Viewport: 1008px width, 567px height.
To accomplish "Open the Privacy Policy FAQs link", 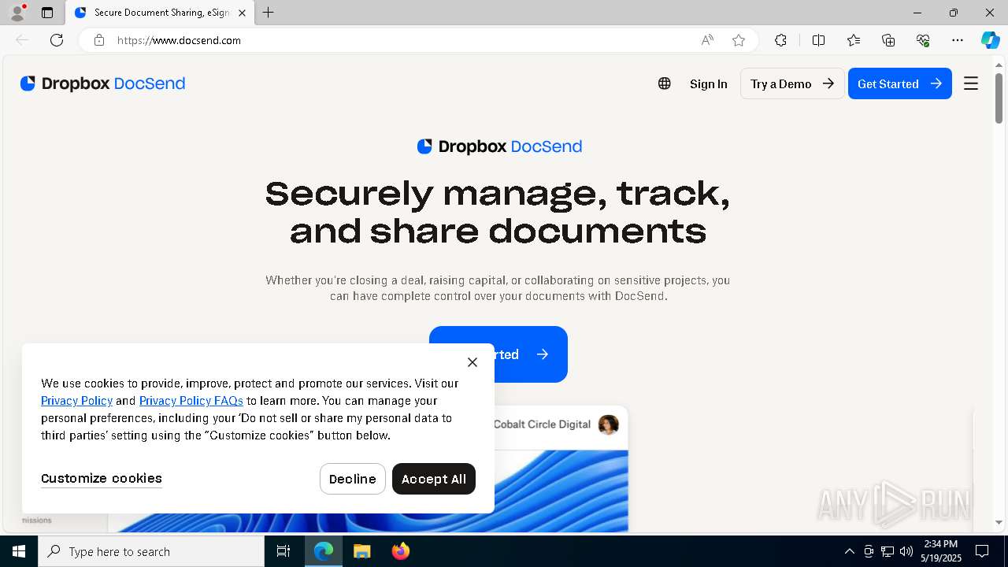I will click(x=191, y=401).
